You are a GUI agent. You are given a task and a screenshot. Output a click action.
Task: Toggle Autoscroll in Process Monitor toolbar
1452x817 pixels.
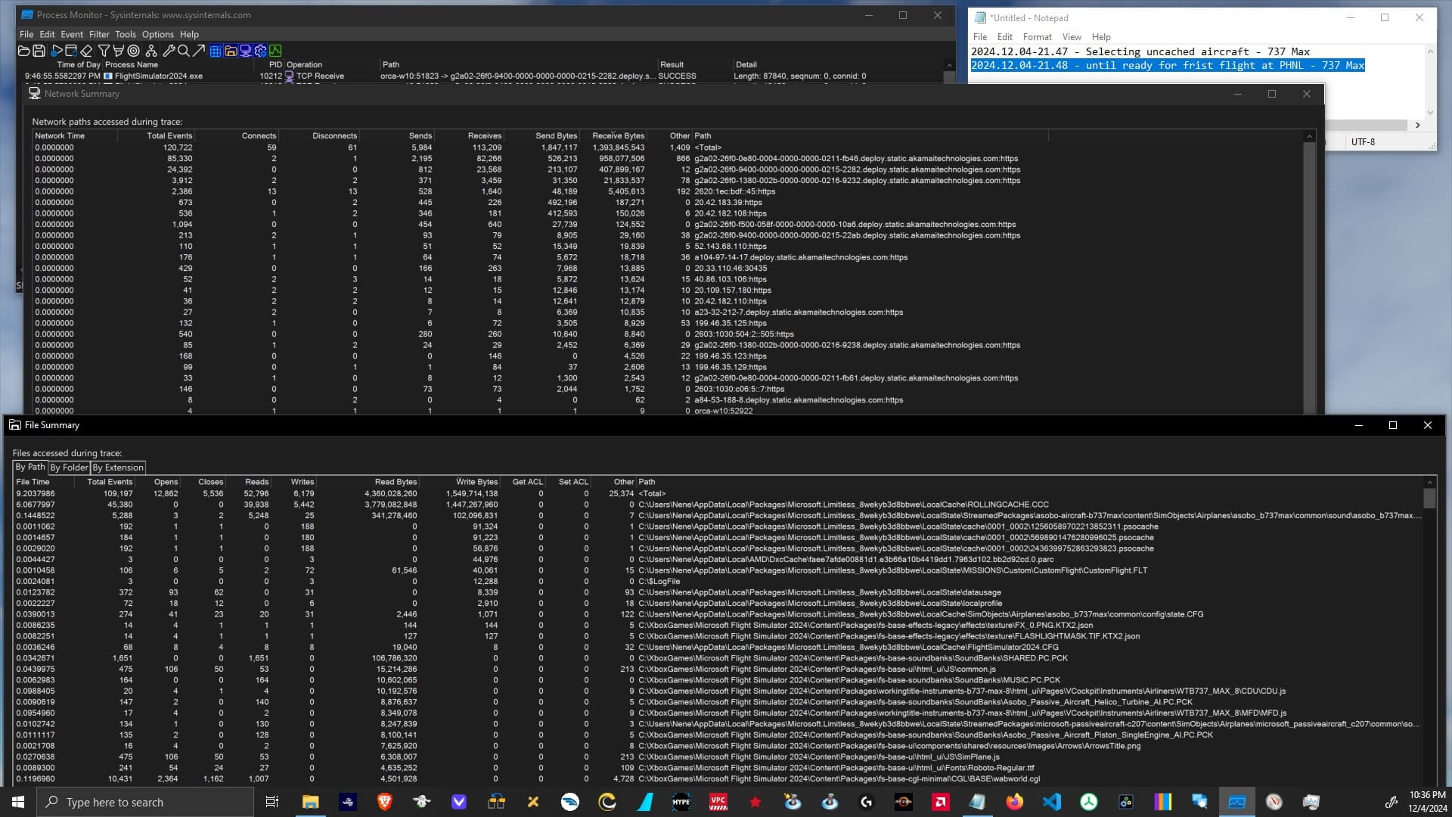pos(71,51)
